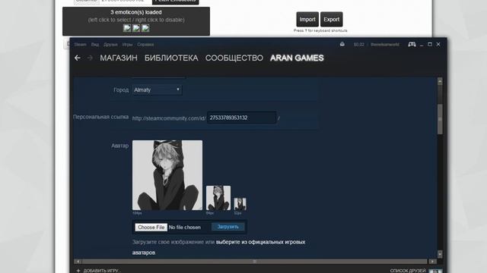The width and height of the screenshot is (487, 273).
Task: Click the scroll up arrow
Action: pos(440,81)
